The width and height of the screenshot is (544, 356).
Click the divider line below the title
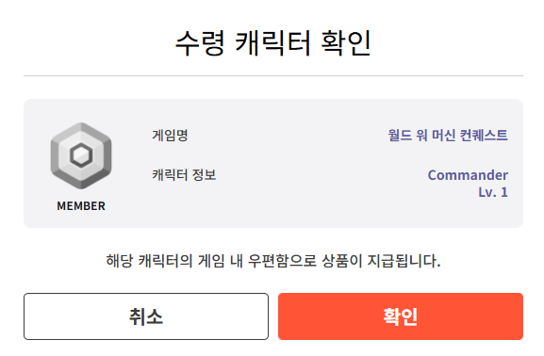pyautogui.click(x=273, y=75)
